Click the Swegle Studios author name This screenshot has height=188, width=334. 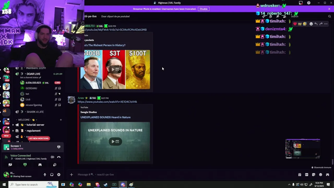coord(89,112)
